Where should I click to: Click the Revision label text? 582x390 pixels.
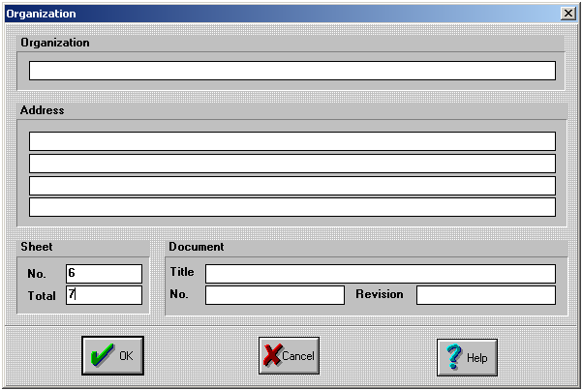[380, 294]
